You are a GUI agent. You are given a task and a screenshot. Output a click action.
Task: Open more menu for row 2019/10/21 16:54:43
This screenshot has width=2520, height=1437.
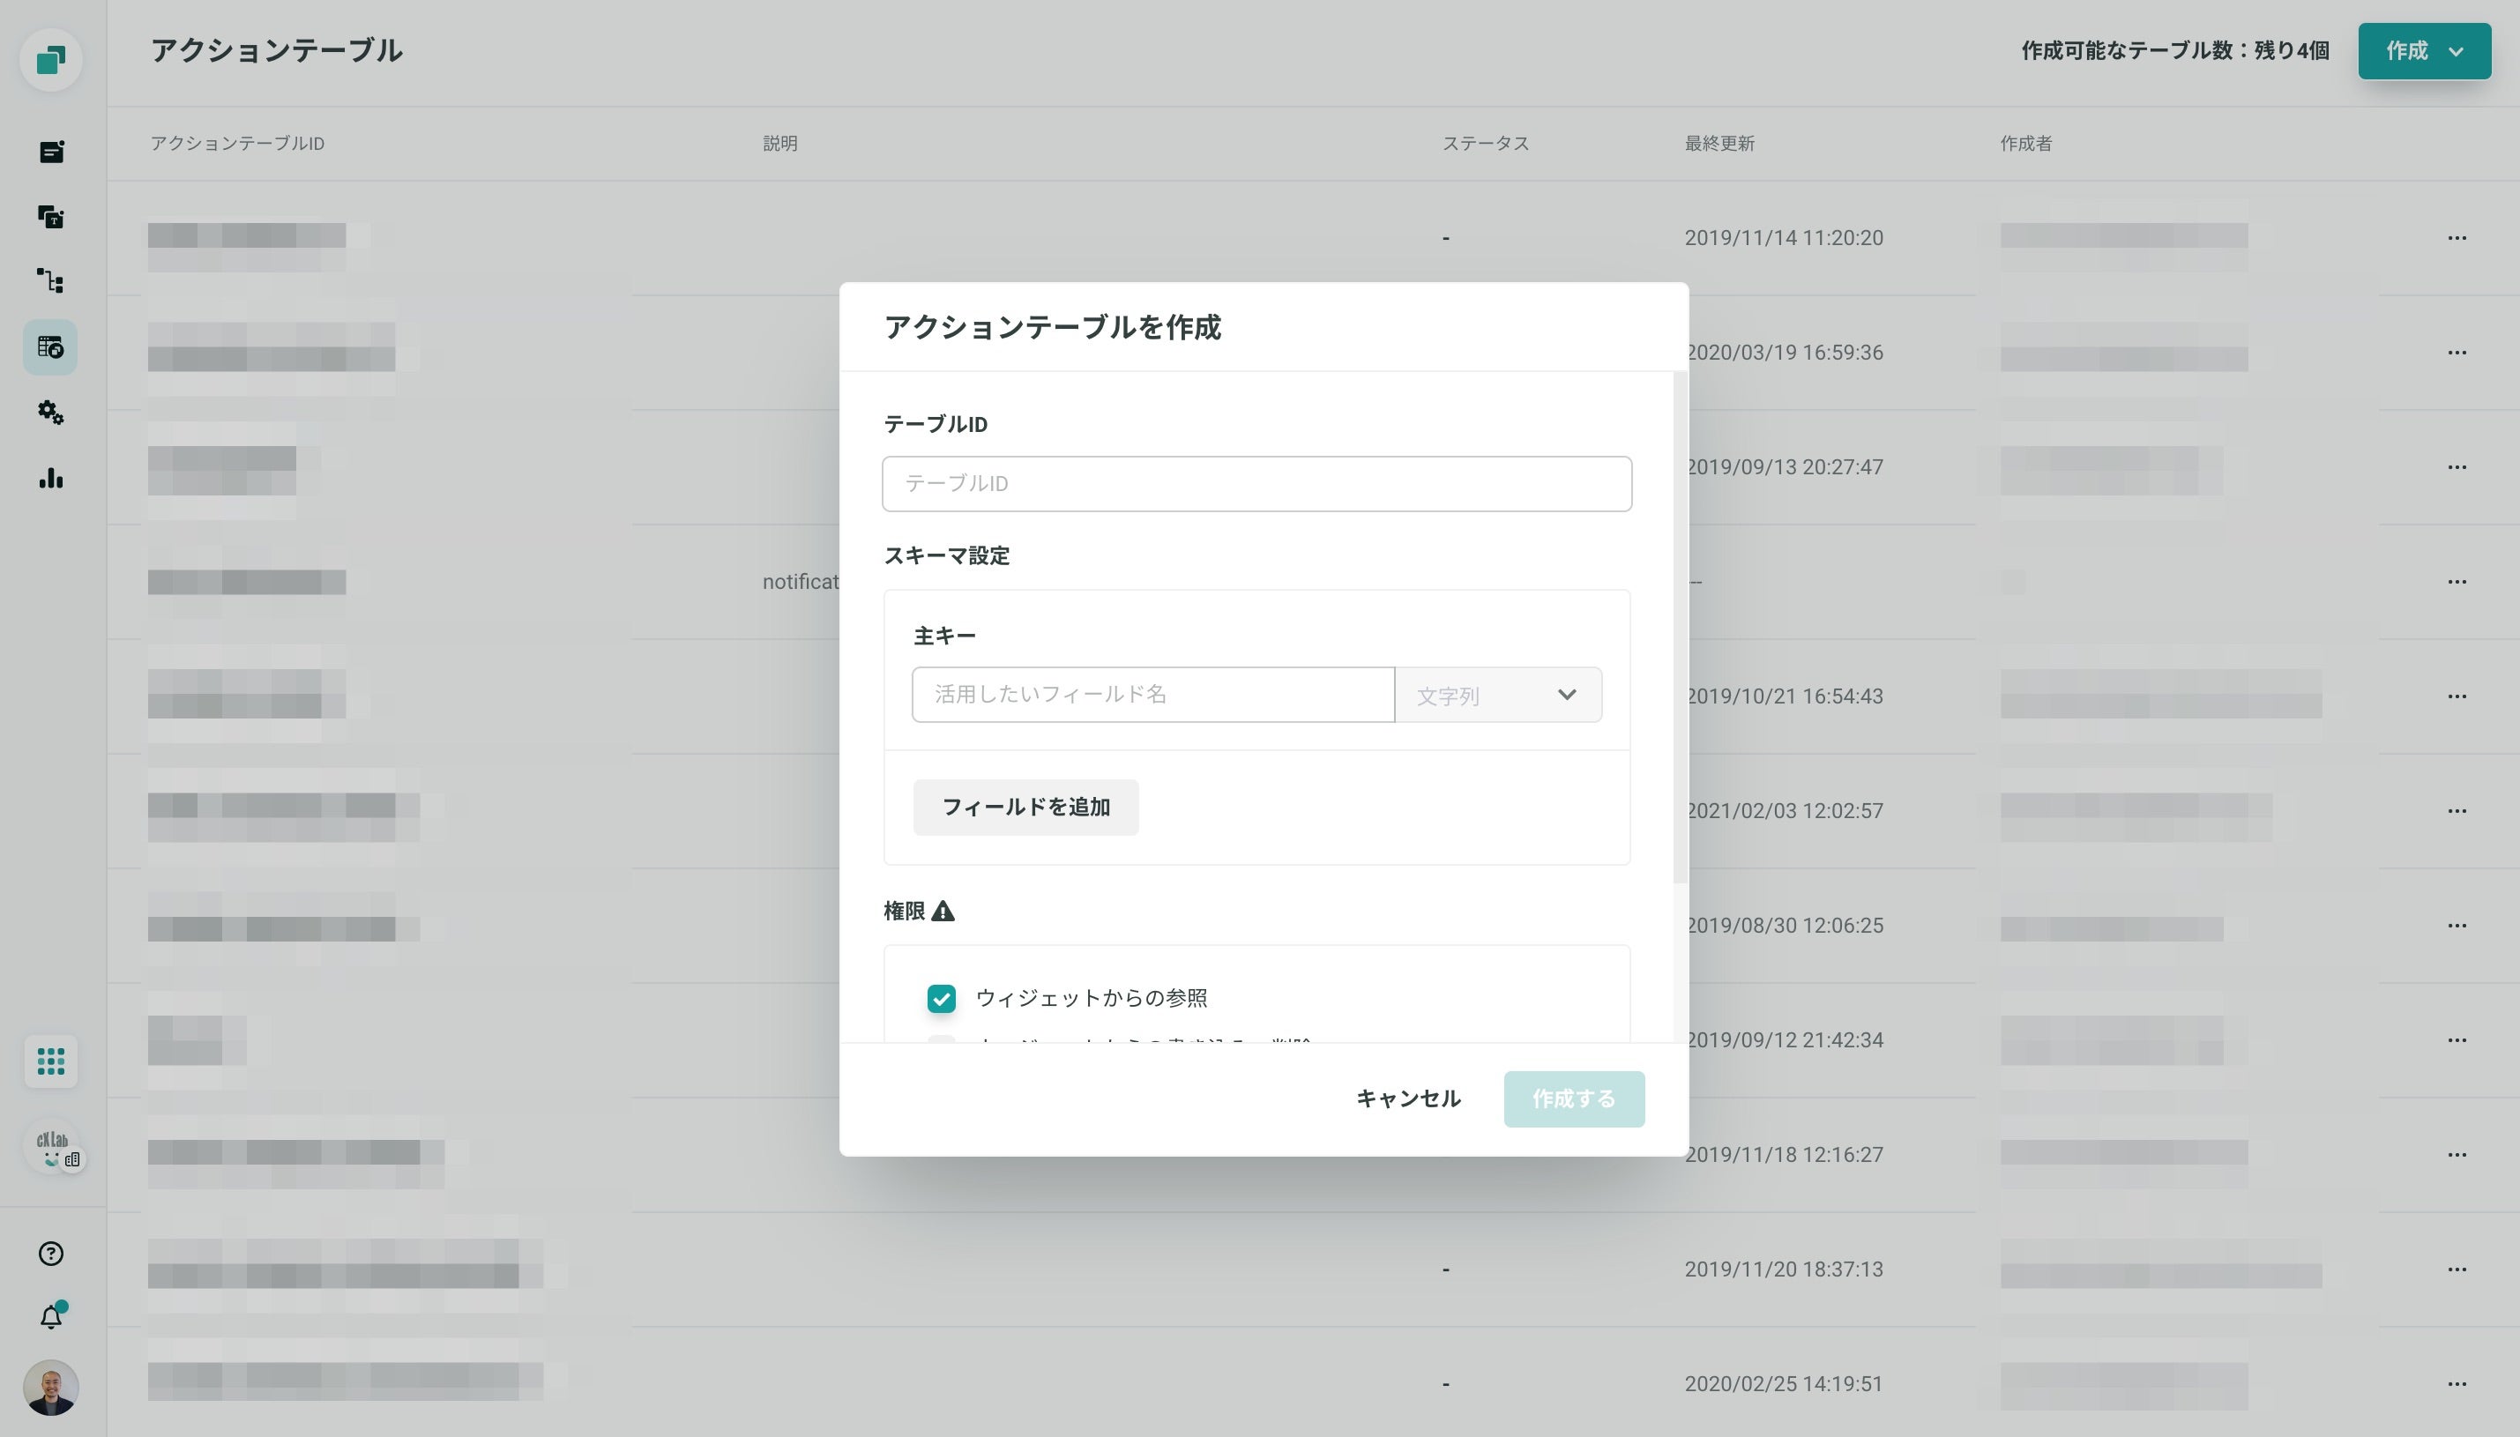(x=2457, y=696)
